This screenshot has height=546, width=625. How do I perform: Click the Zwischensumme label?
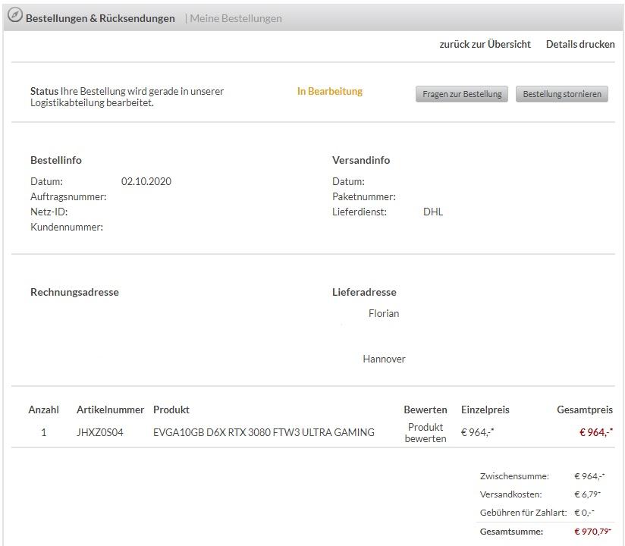[514, 476]
